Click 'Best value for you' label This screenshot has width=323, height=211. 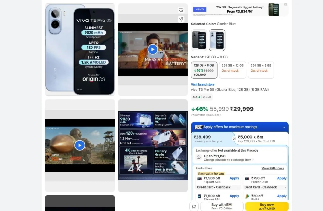point(211,174)
